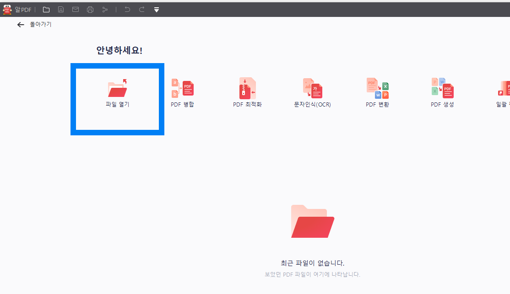Click the 알PDF logo icon

click(x=7, y=9)
